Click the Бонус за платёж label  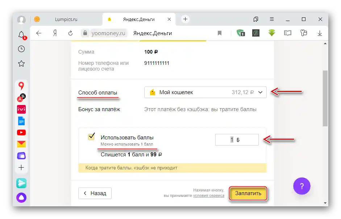point(99,109)
